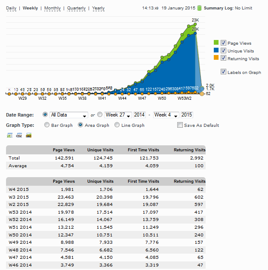Select the W47 2014 row label
This screenshot has width=268, height=270.
(20, 258)
